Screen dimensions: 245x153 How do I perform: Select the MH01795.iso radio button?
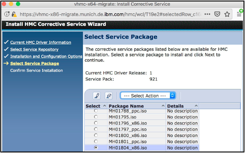[96, 117]
